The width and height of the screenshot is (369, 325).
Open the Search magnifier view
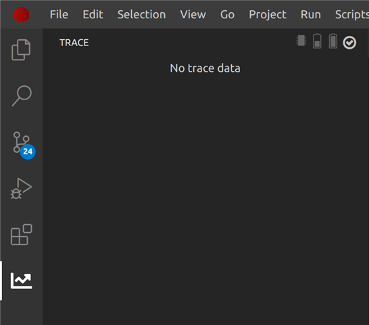[x=22, y=95]
